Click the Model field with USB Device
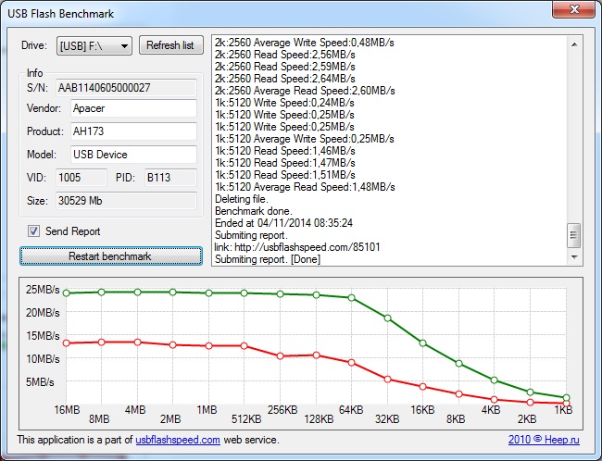The image size is (602, 461). point(132,155)
